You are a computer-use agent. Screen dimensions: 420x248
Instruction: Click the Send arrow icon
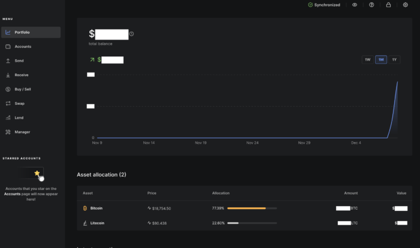coord(8,61)
